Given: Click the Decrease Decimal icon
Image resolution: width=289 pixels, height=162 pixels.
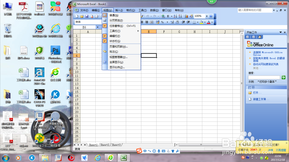Looking at the screenshot, I should (x=177, y=22).
